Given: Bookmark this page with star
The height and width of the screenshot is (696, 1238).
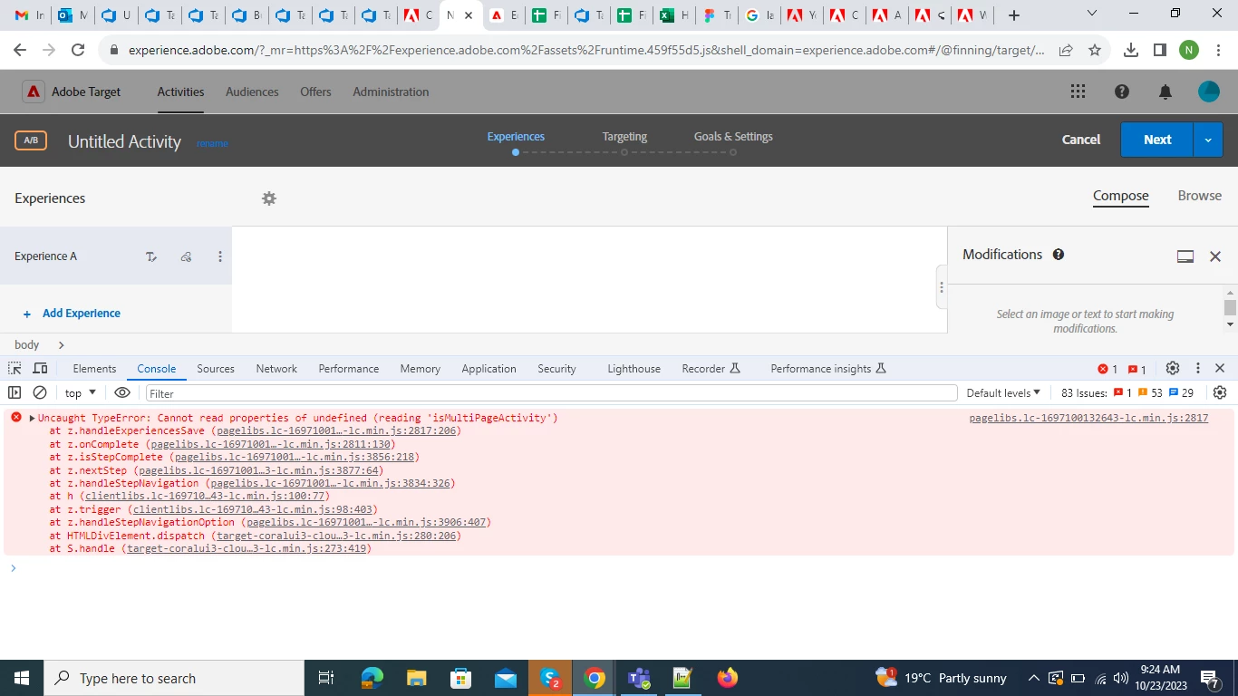Looking at the screenshot, I should [x=1095, y=51].
